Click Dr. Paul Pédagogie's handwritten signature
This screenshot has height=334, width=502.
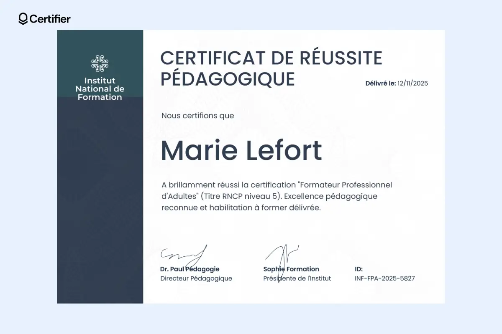pyautogui.click(x=183, y=252)
